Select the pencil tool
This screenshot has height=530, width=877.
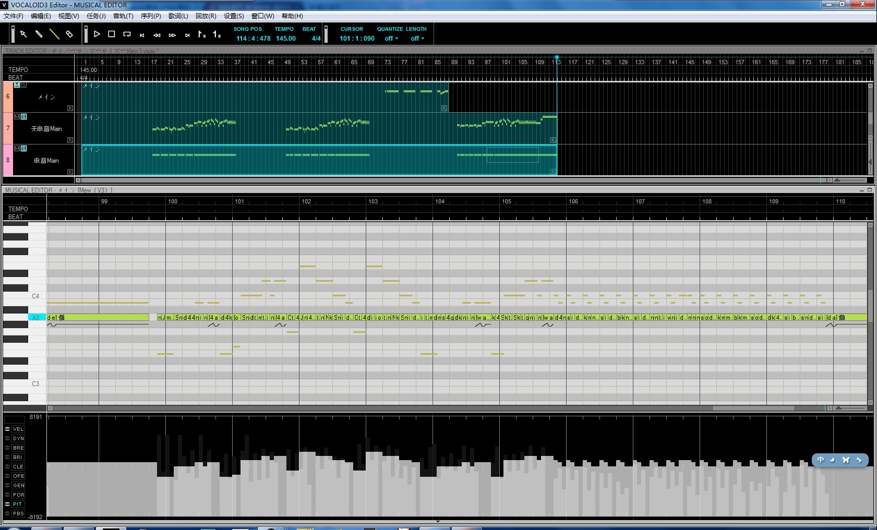click(x=39, y=34)
